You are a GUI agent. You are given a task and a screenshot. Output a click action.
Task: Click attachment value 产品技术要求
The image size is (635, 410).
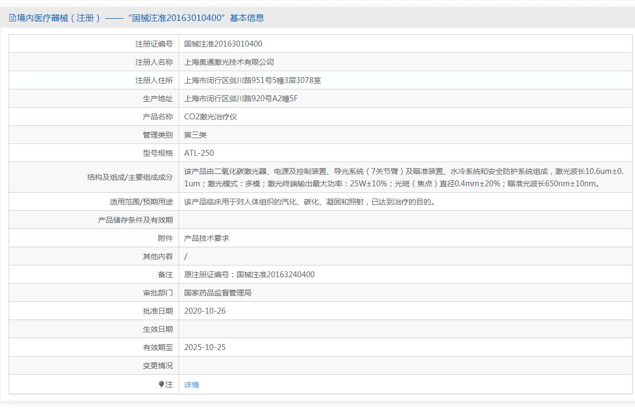coord(206,238)
